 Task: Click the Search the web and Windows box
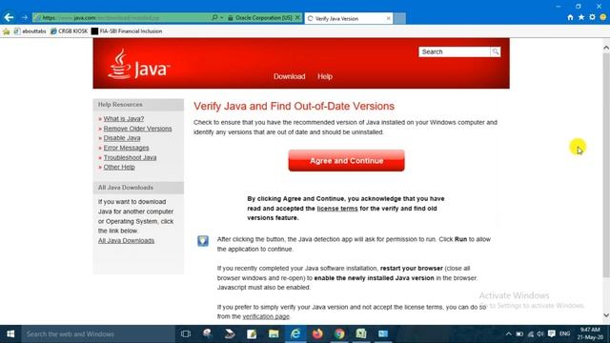(98, 334)
